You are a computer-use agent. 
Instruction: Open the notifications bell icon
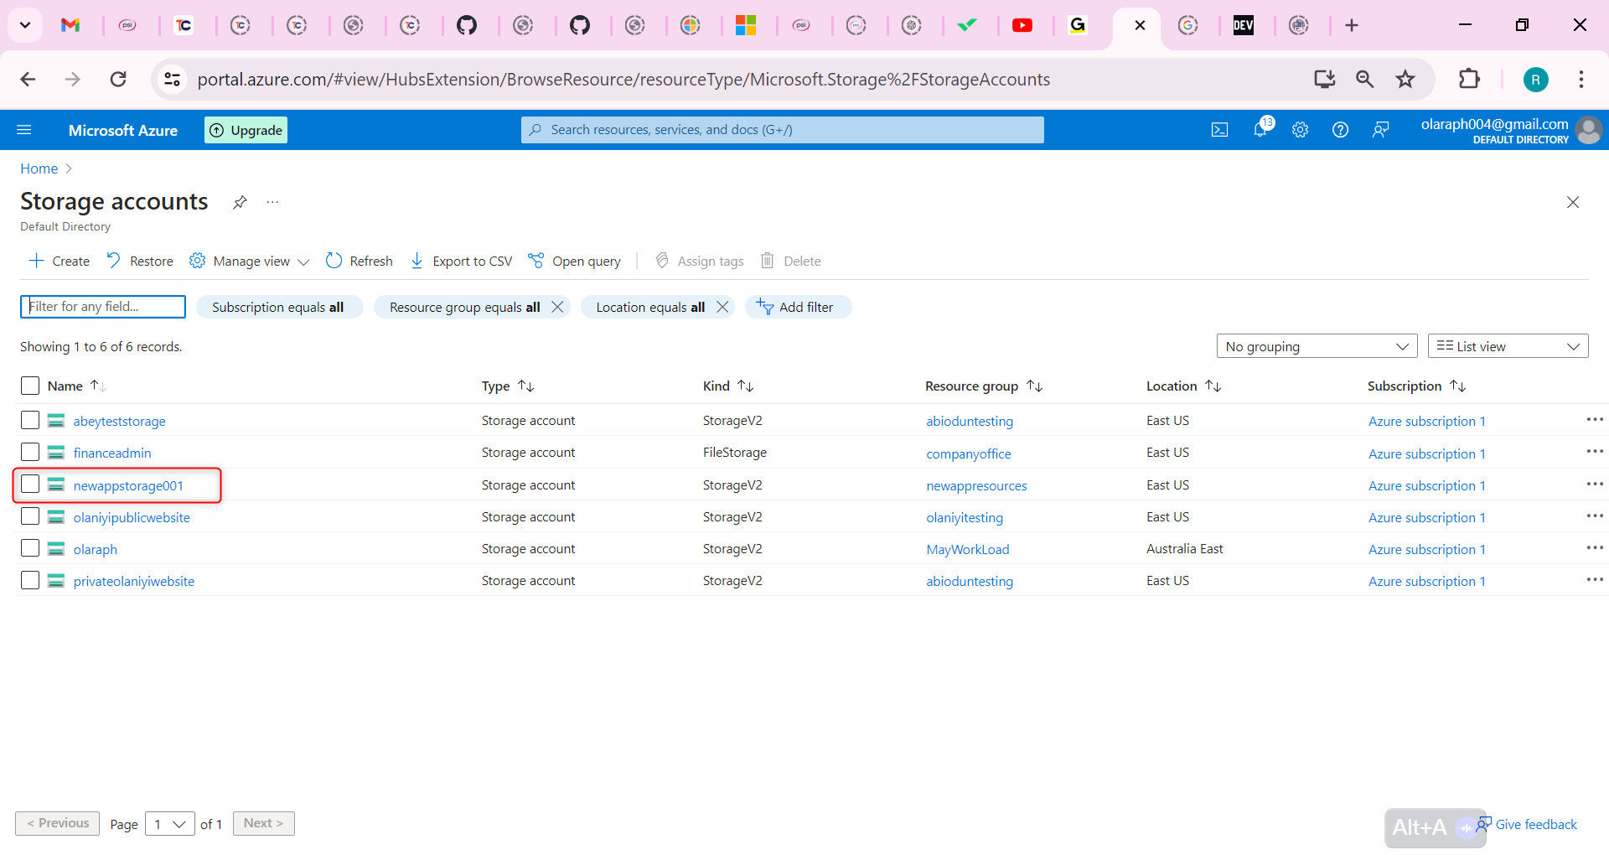[x=1260, y=130]
